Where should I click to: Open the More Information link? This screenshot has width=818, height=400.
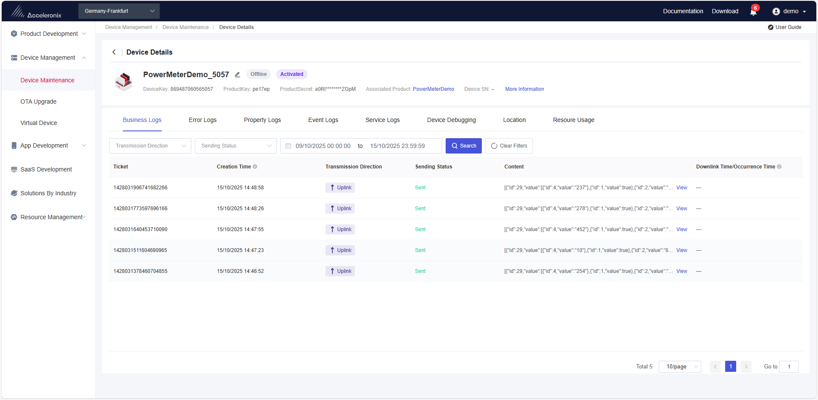click(524, 89)
